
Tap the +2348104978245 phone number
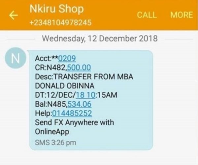[x=60, y=22]
